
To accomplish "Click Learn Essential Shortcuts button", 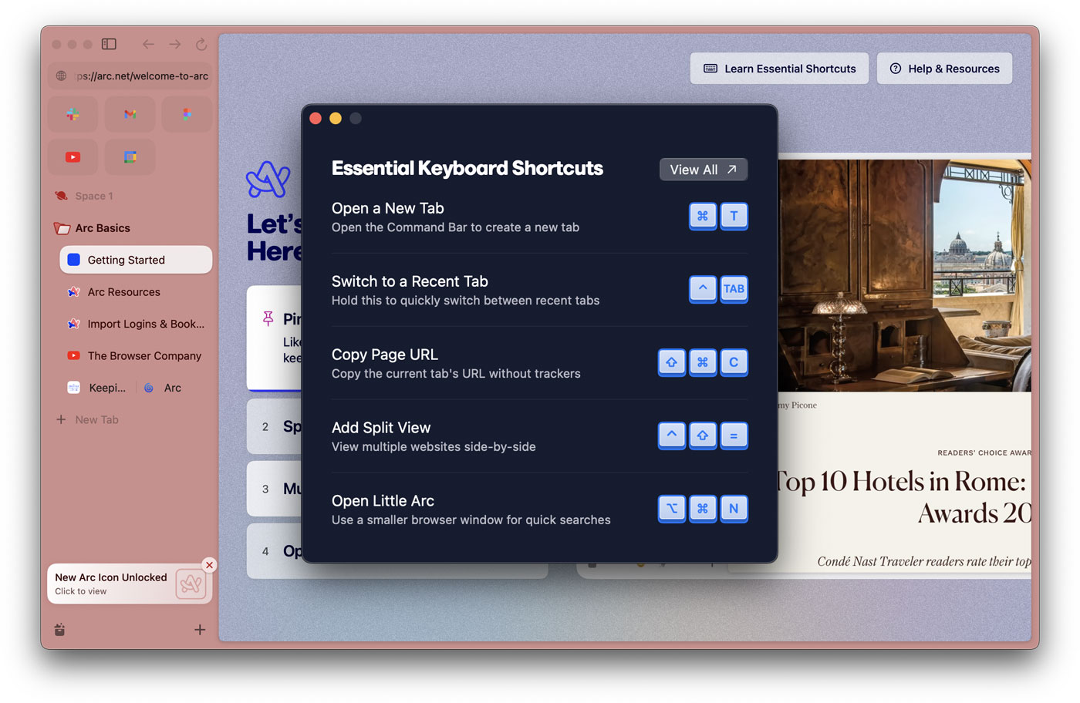I will [x=779, y=69].
